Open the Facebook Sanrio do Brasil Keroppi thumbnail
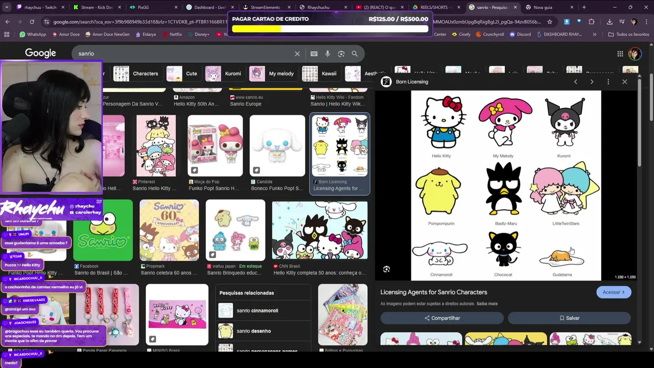The image size is (654, 368). (x=103, y=231)
